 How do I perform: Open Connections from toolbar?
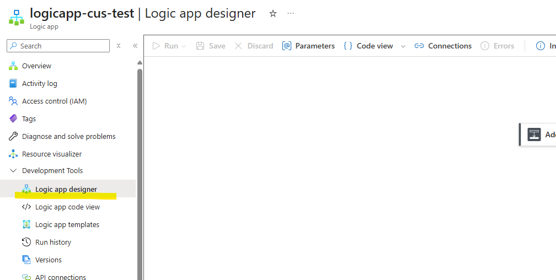point(450,46)
